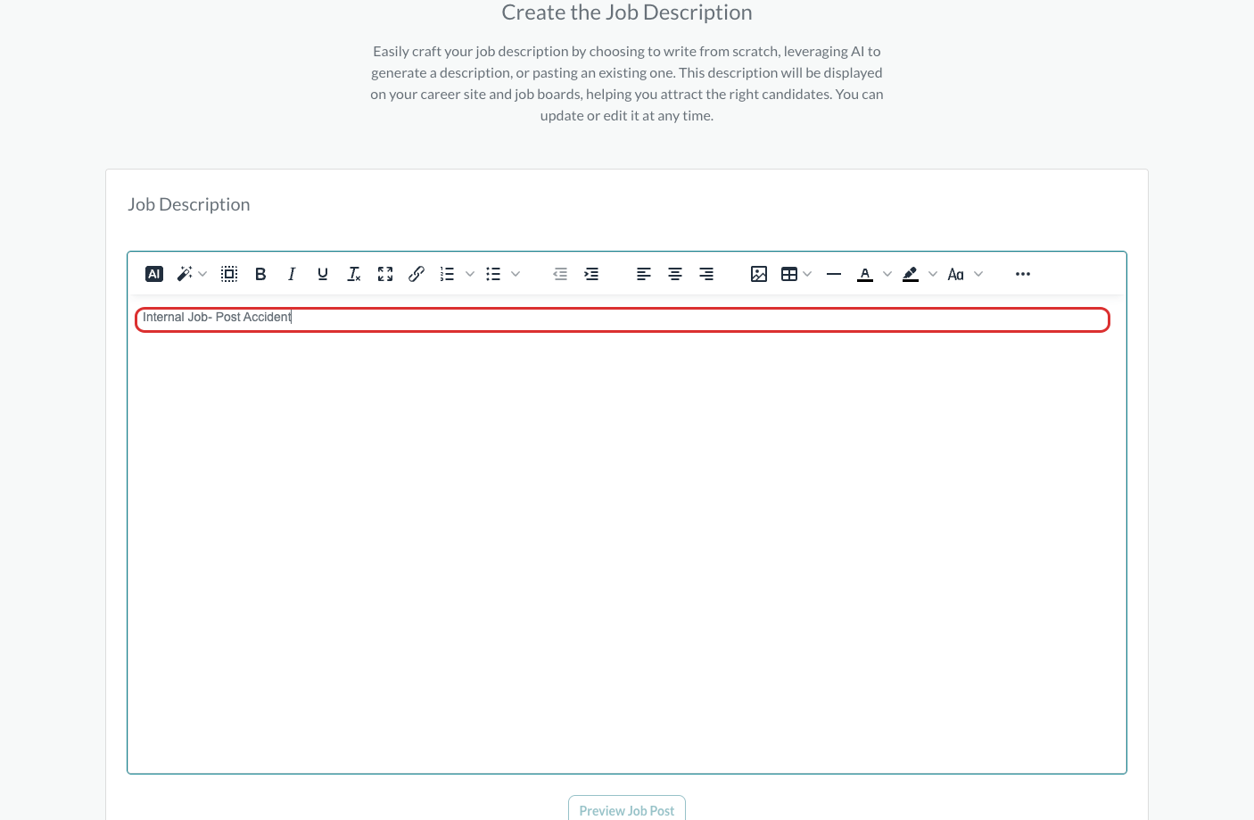Clear text formatting
Image resolution: width=1254 pixels, height=820 pixels.
(x=354, y=274)
